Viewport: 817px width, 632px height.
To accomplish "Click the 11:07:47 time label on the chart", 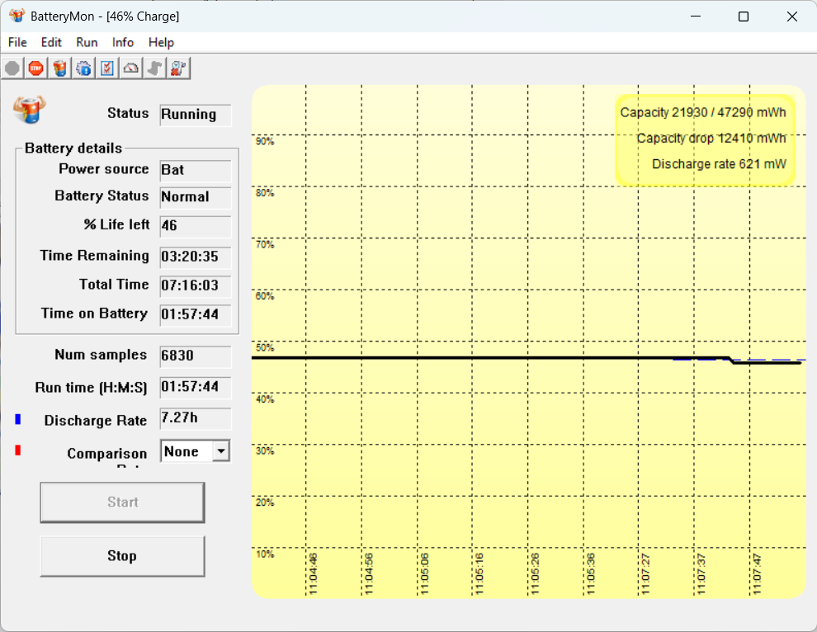I will pyautogui.click(x=757, y=574).
